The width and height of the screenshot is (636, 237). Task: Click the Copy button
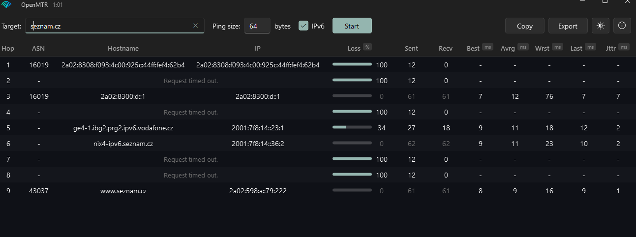point(525,26)
